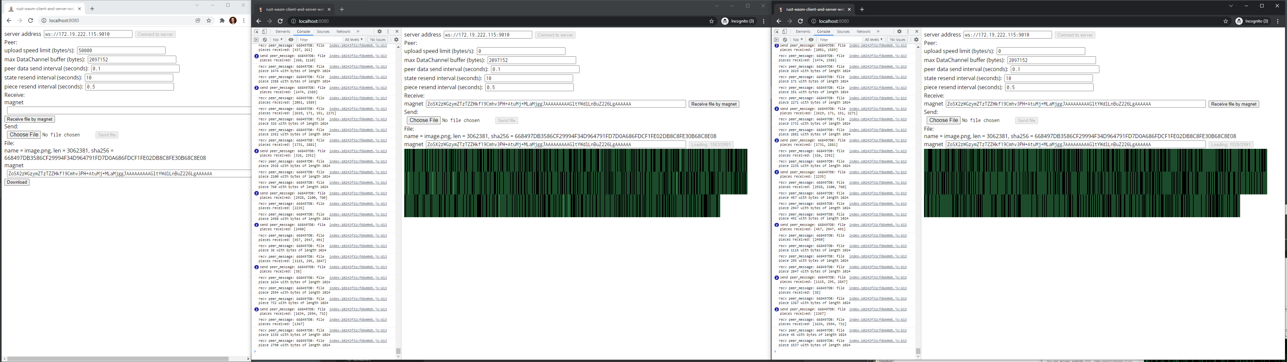The width and height of the screenshot is (1287, 362).
Task: Select Console tab in right window DevTools
Action: [x=823, y=32]
